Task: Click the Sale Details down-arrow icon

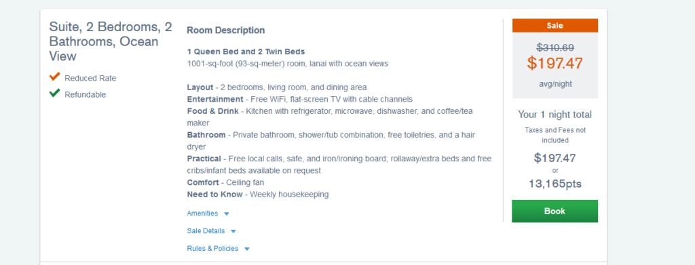Action: click(x=233, y=231)
